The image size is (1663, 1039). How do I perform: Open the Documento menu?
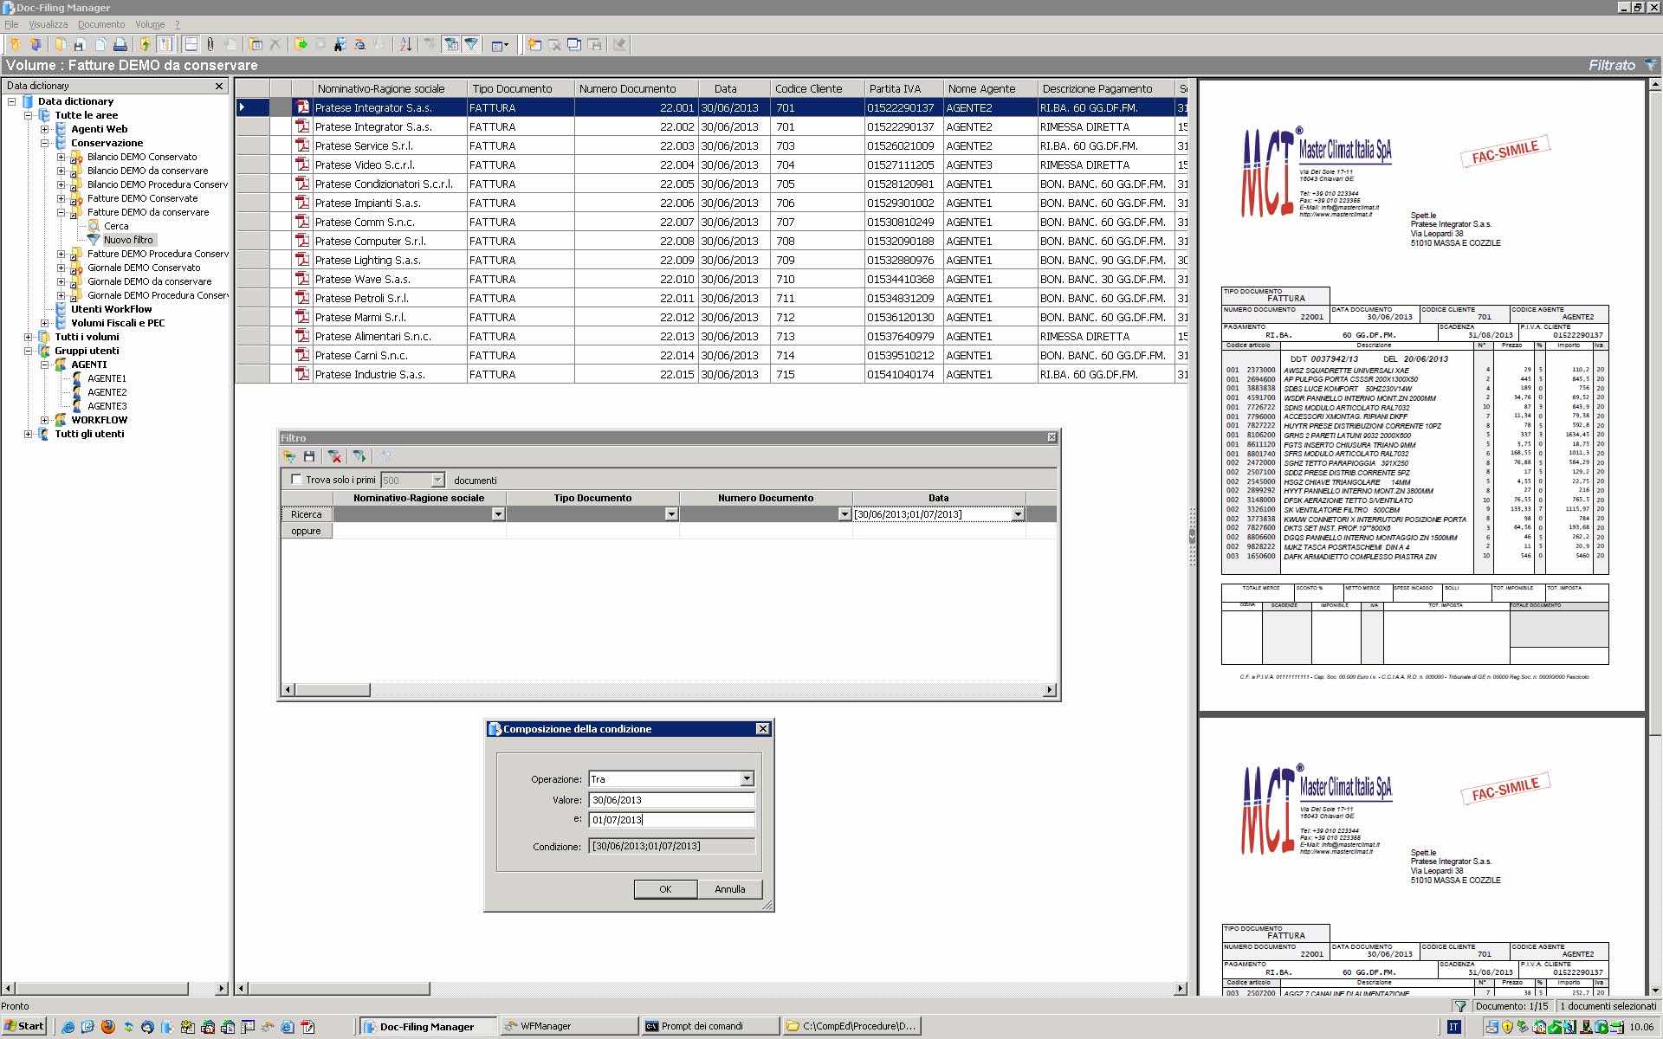point(101,24)
